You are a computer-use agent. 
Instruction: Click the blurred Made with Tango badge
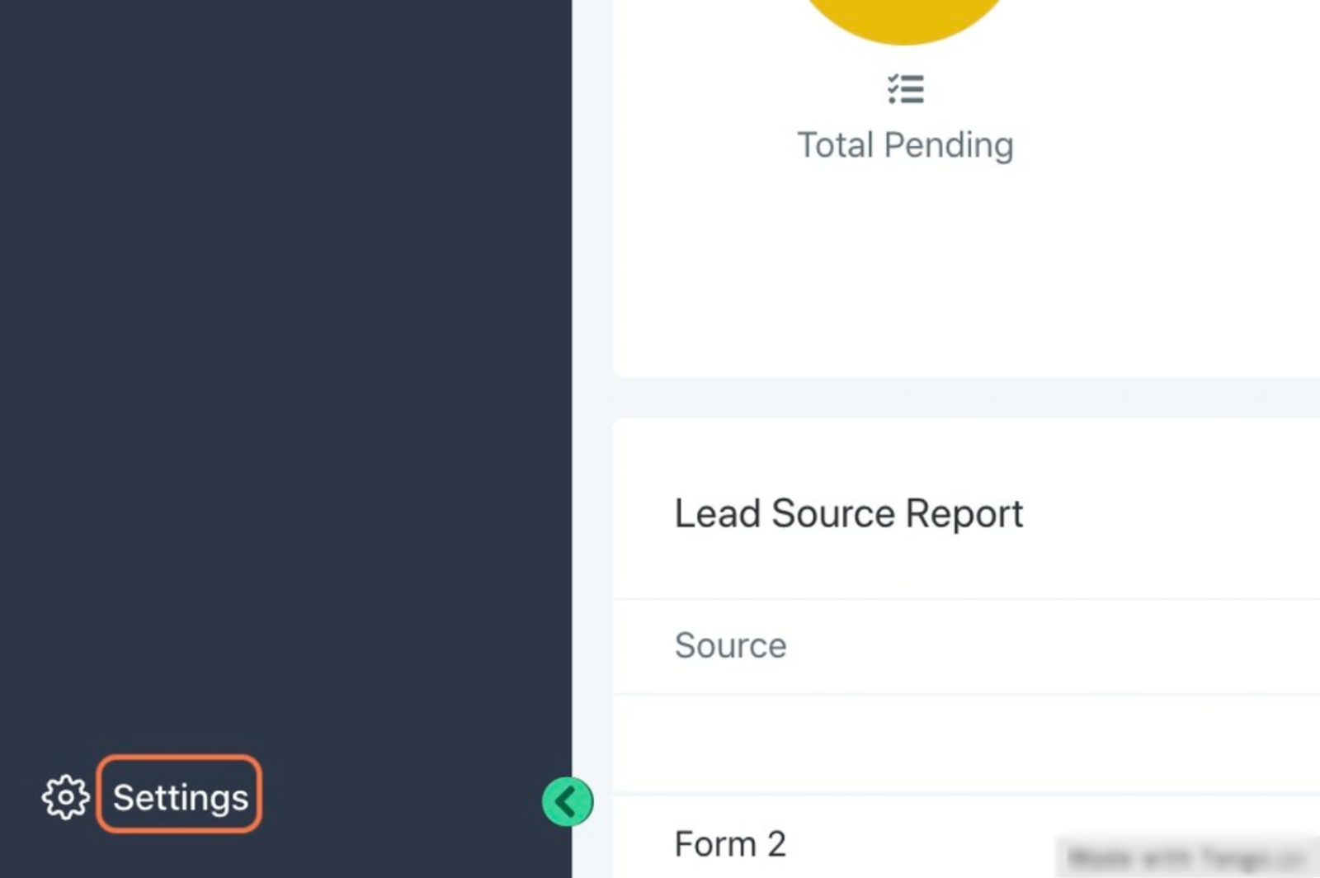(1186, 857)
